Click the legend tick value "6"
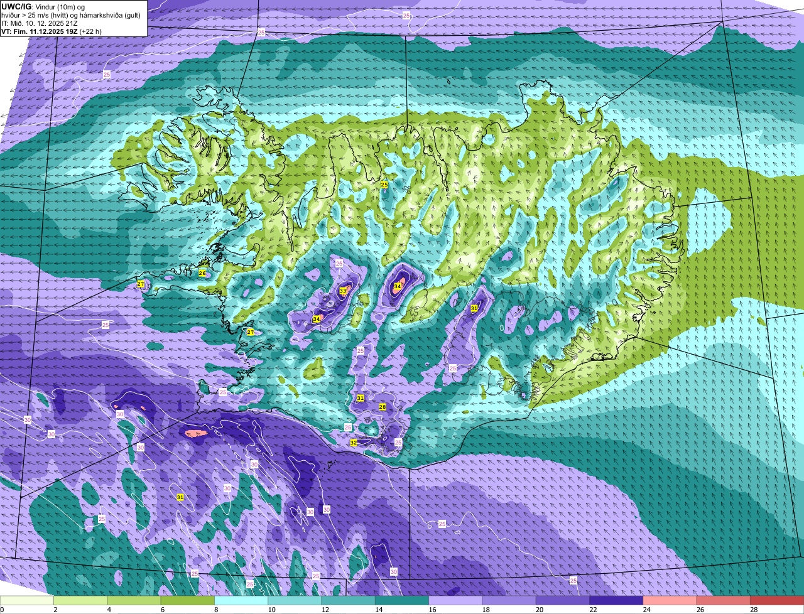This screenshot has width=804, height=614. click(163, 610)
